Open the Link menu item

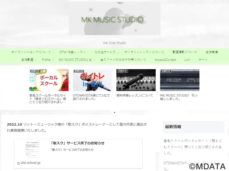coord(187,60)
